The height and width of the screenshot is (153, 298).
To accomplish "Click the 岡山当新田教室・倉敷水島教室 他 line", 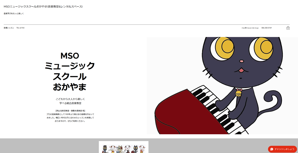I will 70,110.
